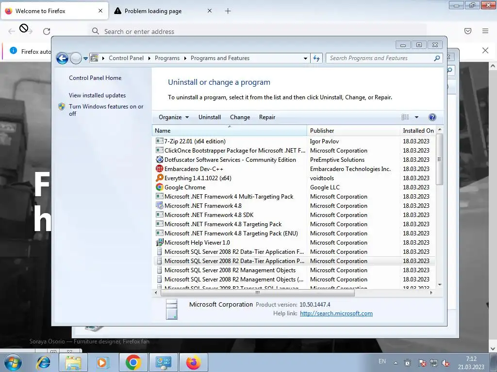Select the 7-Zip 22.01 icon

(159, 141)
